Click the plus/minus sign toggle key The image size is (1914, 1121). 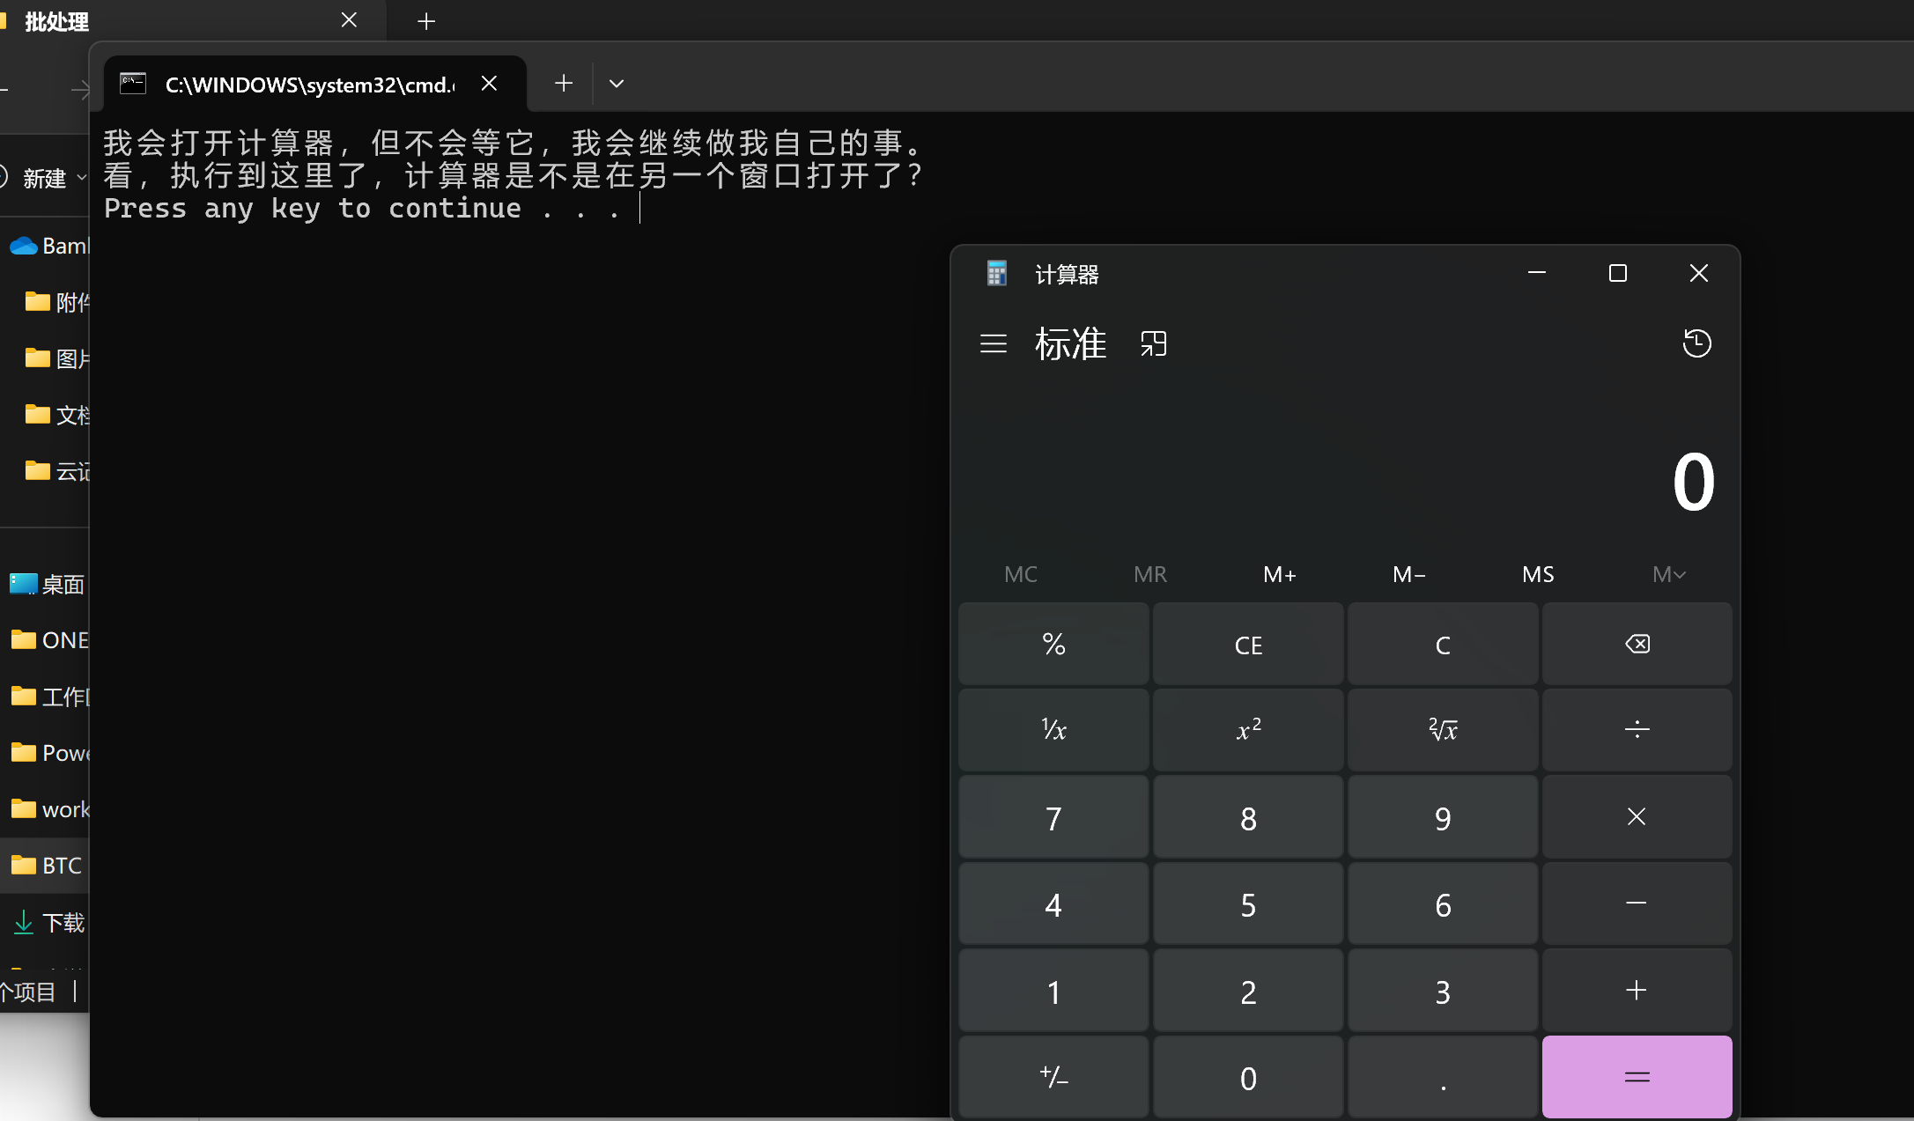point(1053,1076)
